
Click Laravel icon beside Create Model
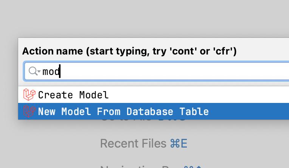29,95
